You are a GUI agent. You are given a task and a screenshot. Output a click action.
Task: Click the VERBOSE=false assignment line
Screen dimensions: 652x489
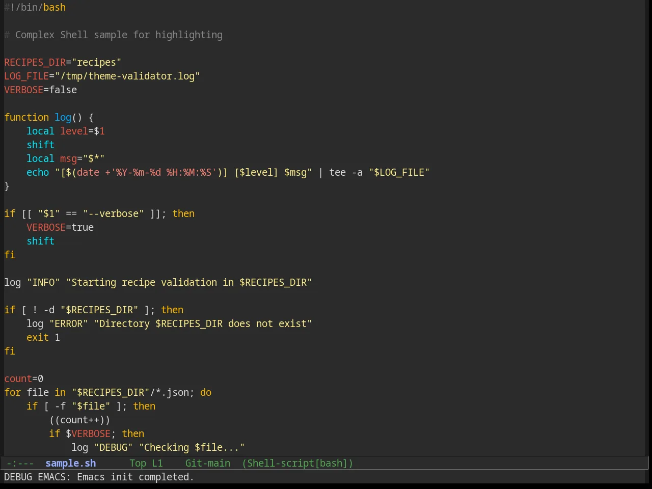41,90
